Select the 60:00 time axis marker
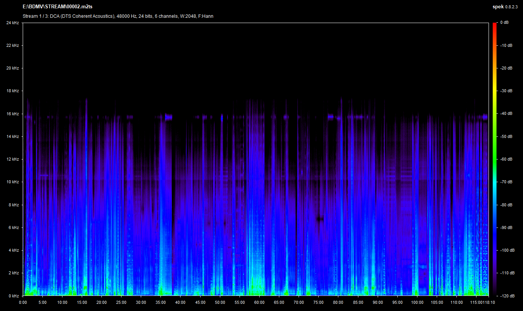This screenshot has height=311, width=523. click(259, 302)
